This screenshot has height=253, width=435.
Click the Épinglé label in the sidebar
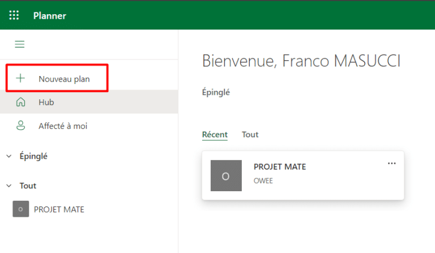(33, 157)
